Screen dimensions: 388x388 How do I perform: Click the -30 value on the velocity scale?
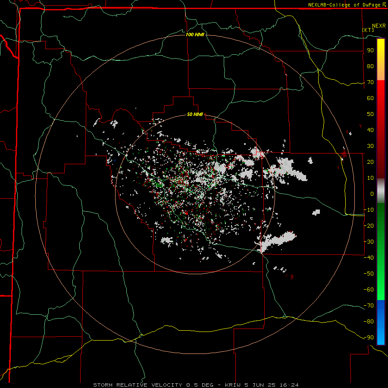369,242
